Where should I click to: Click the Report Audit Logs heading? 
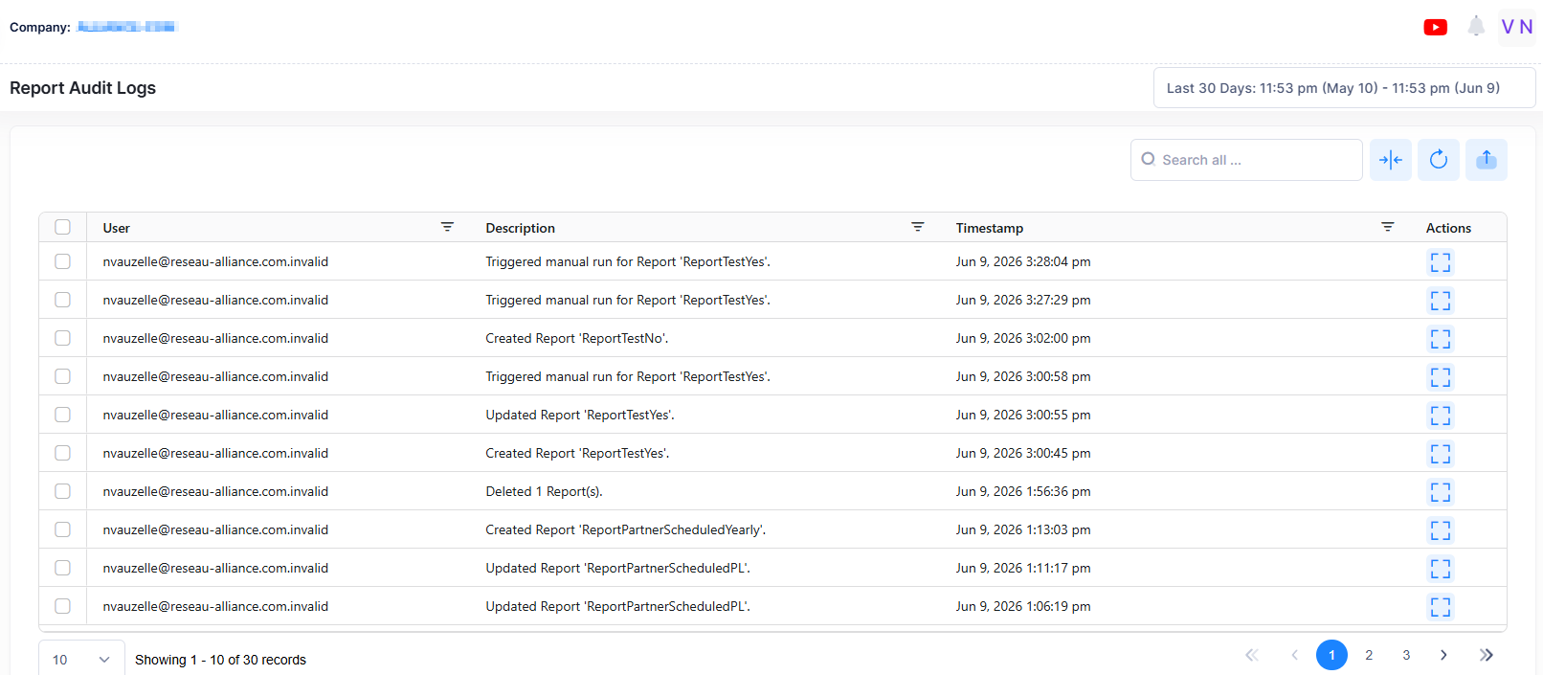[x=82, y=88]
